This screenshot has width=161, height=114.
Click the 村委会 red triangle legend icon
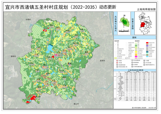point(117,61)
